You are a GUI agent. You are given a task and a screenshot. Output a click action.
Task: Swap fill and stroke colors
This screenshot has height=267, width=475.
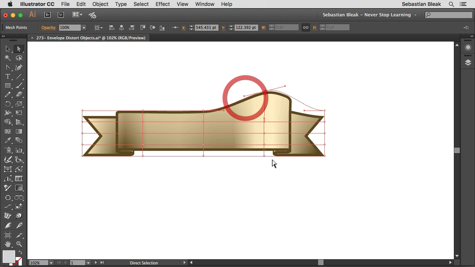tap(20, 253)
